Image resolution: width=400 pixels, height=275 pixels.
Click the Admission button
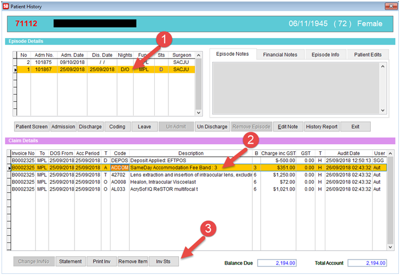click(64, 126)
